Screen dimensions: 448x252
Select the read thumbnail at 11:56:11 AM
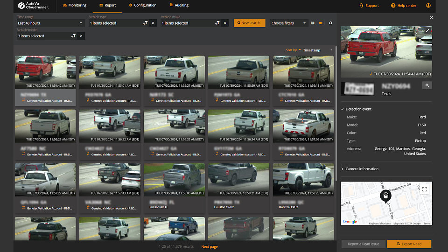(303, 72)
